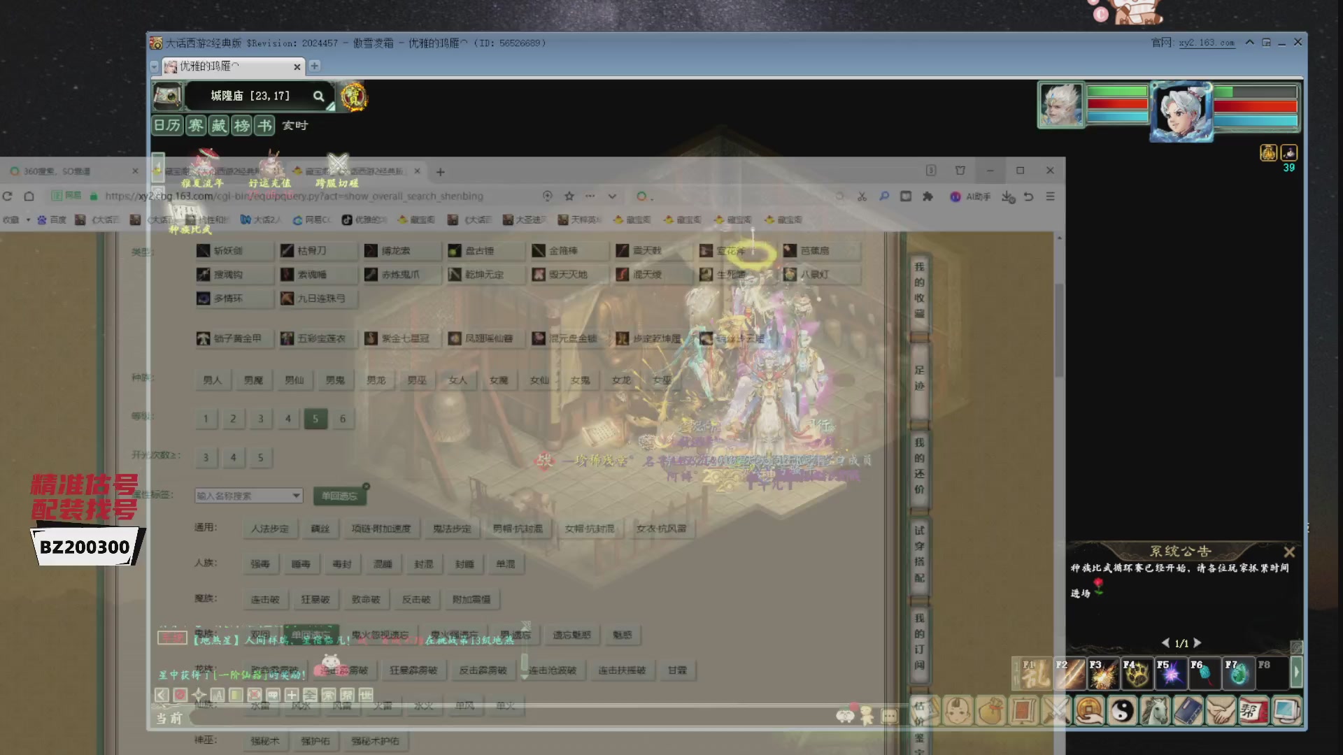Open the 收藏 bookmarks dropdown arrow

point(28,220)
